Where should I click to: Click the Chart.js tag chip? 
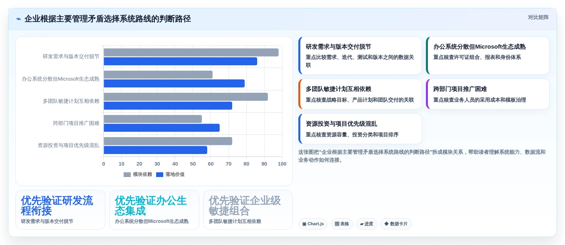313,224
